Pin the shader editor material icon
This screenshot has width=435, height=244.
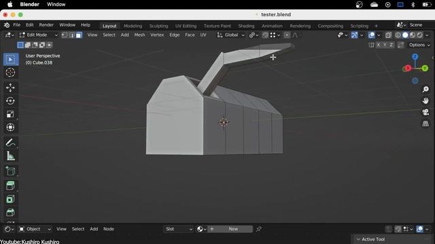258,229
